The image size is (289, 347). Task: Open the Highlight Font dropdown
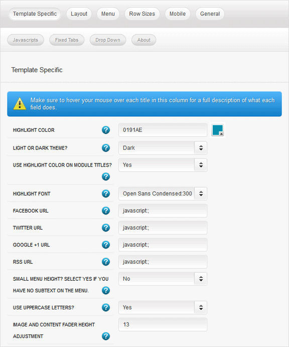[x=163, y=194]
